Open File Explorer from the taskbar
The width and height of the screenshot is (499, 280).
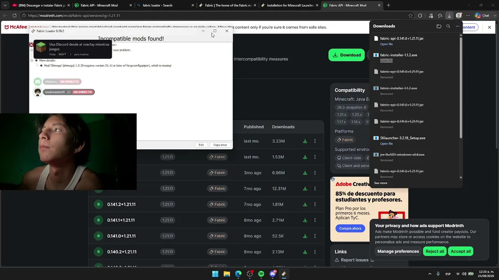[226, 274]
